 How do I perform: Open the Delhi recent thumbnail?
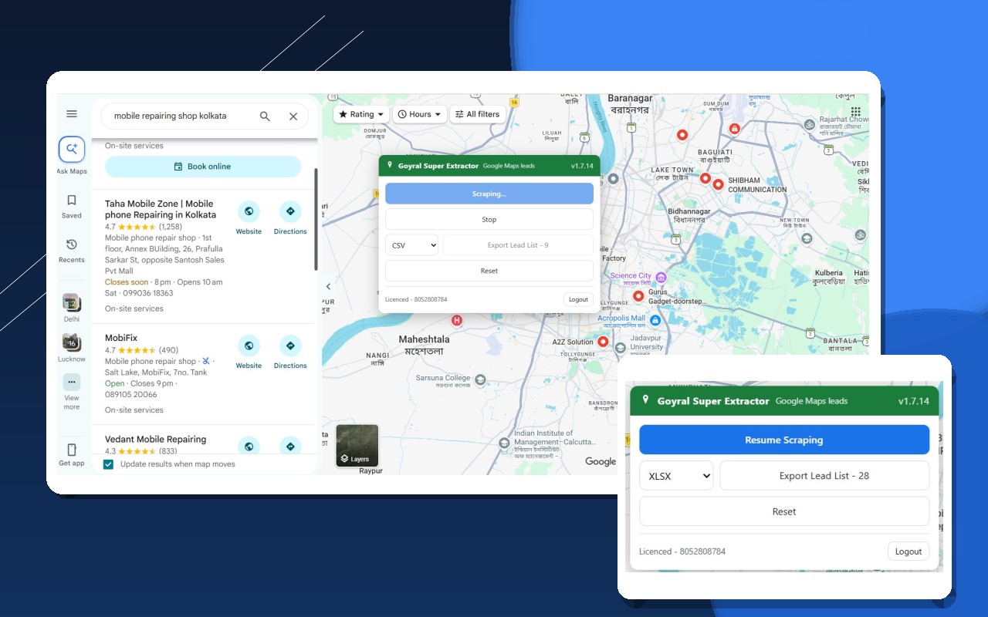(72, 302)
